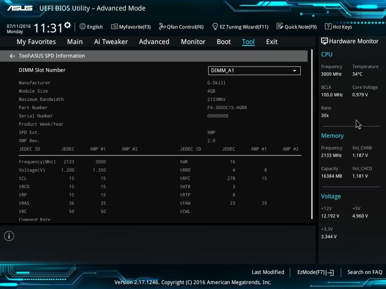Click Tool\ASUS SPD Information breadcrumb text
The image size is (386, 289).
[x=52, y=56]
